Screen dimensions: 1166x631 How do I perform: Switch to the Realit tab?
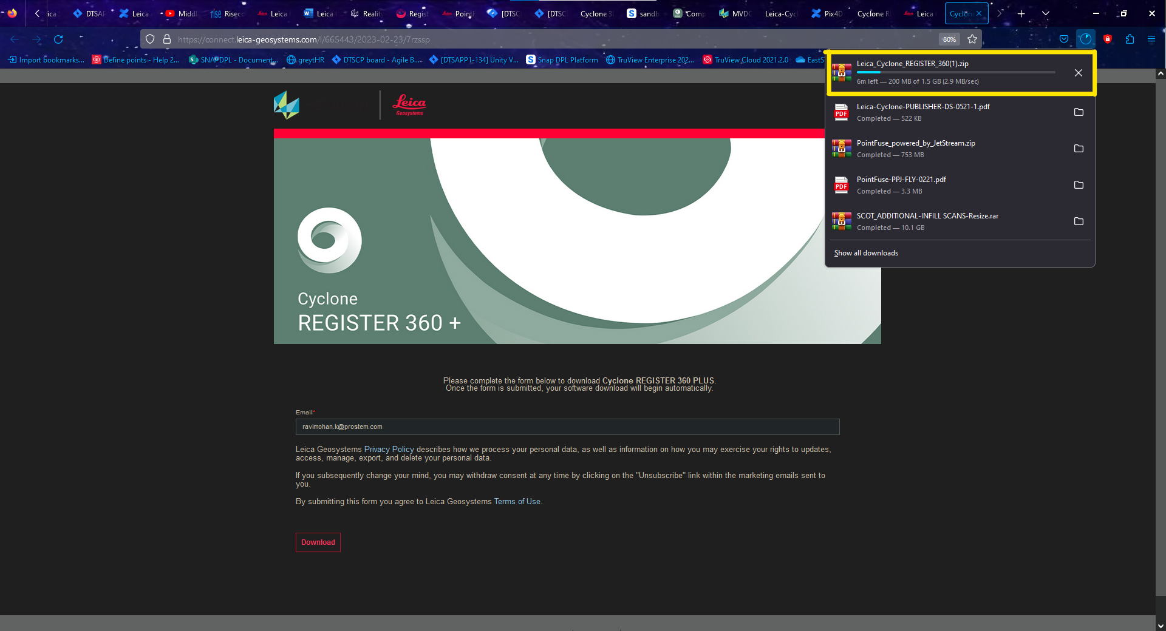click(366, 13)
